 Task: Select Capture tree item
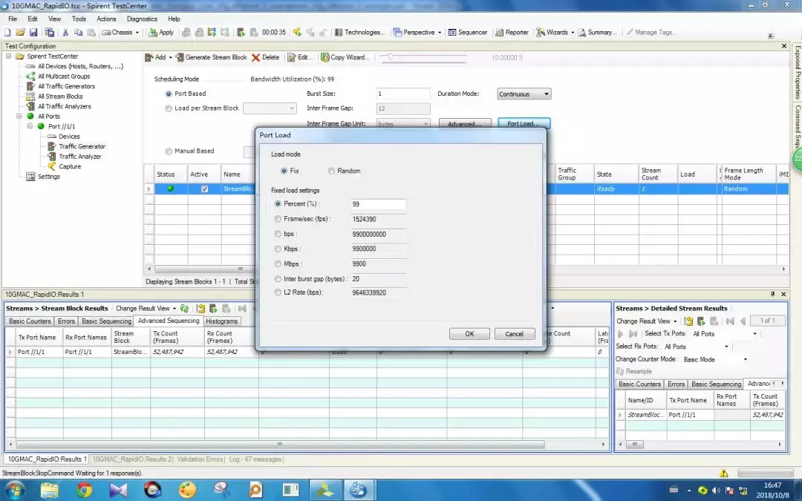(x=70, y=167)
